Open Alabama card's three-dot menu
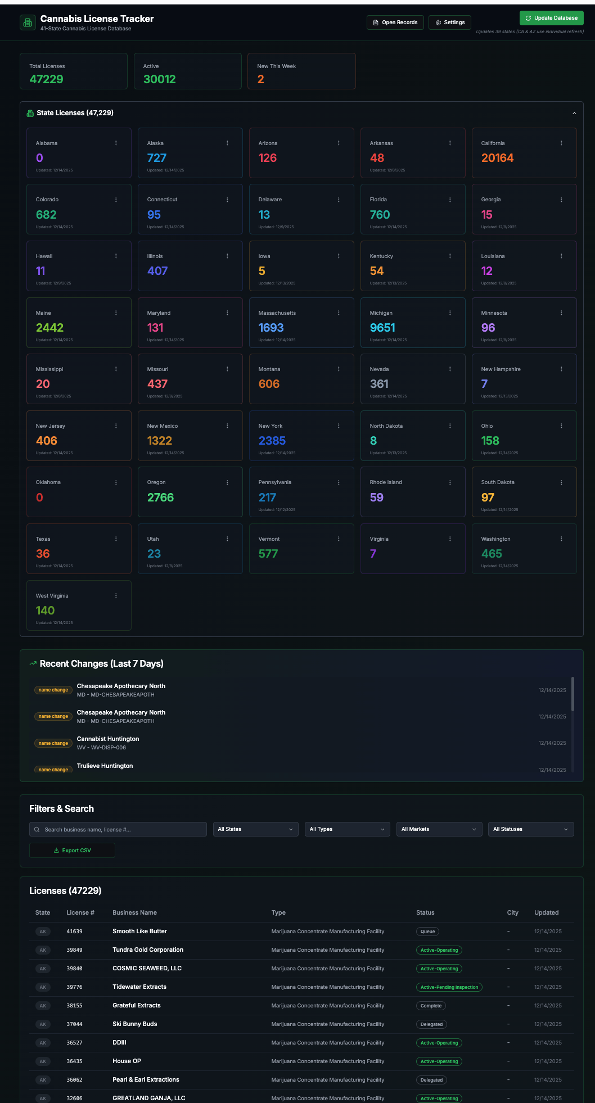This screenshot has height=1103, width=595. (x=116, y=143)
